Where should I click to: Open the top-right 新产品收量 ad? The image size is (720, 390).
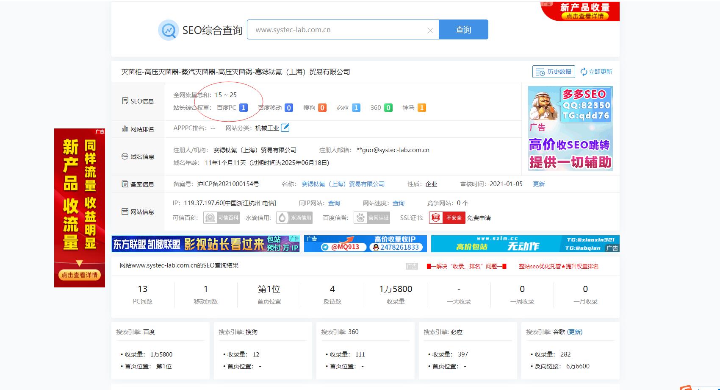coord(580,11)
